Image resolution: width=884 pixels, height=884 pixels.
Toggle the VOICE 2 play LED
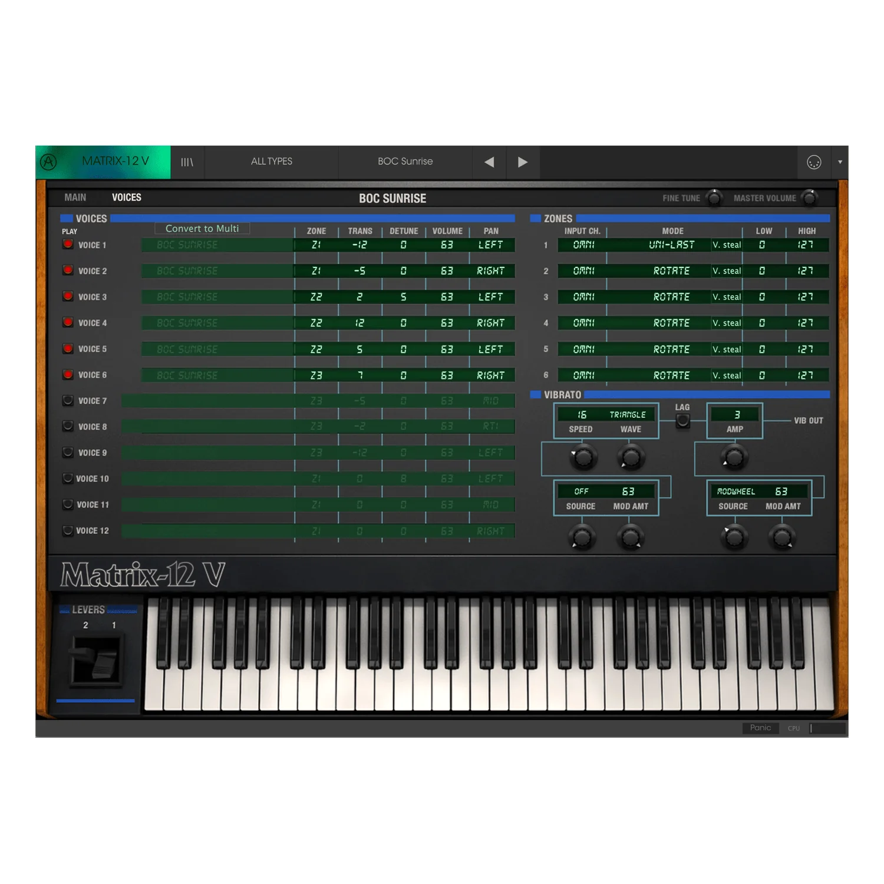[x=68, y=270]
